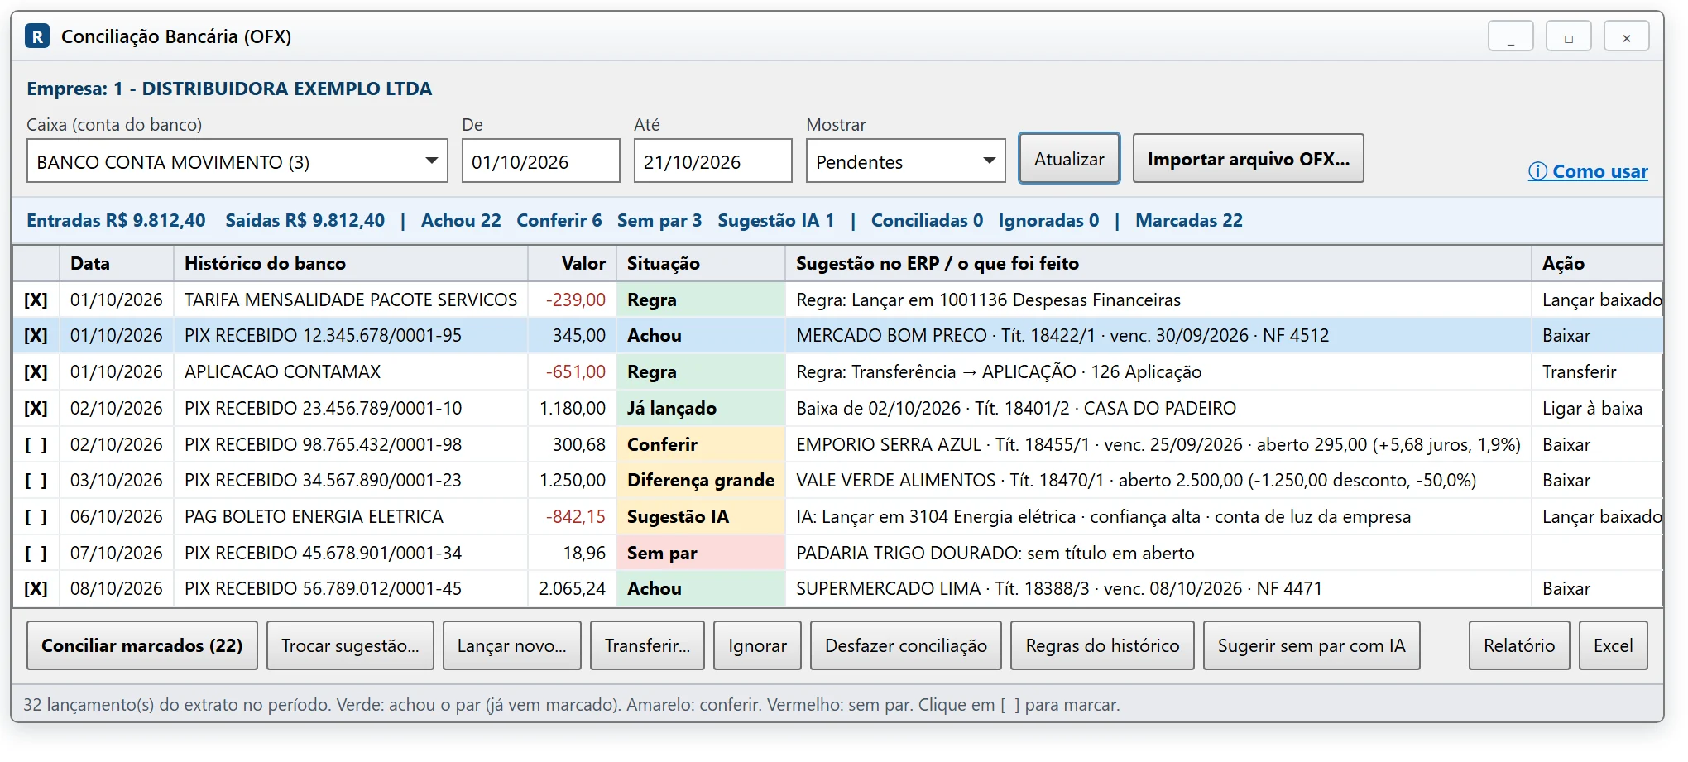This screenshot has width=1688, height=762.
Task: Select the Diferença grande status cell
Action: [x=701, y=481]
